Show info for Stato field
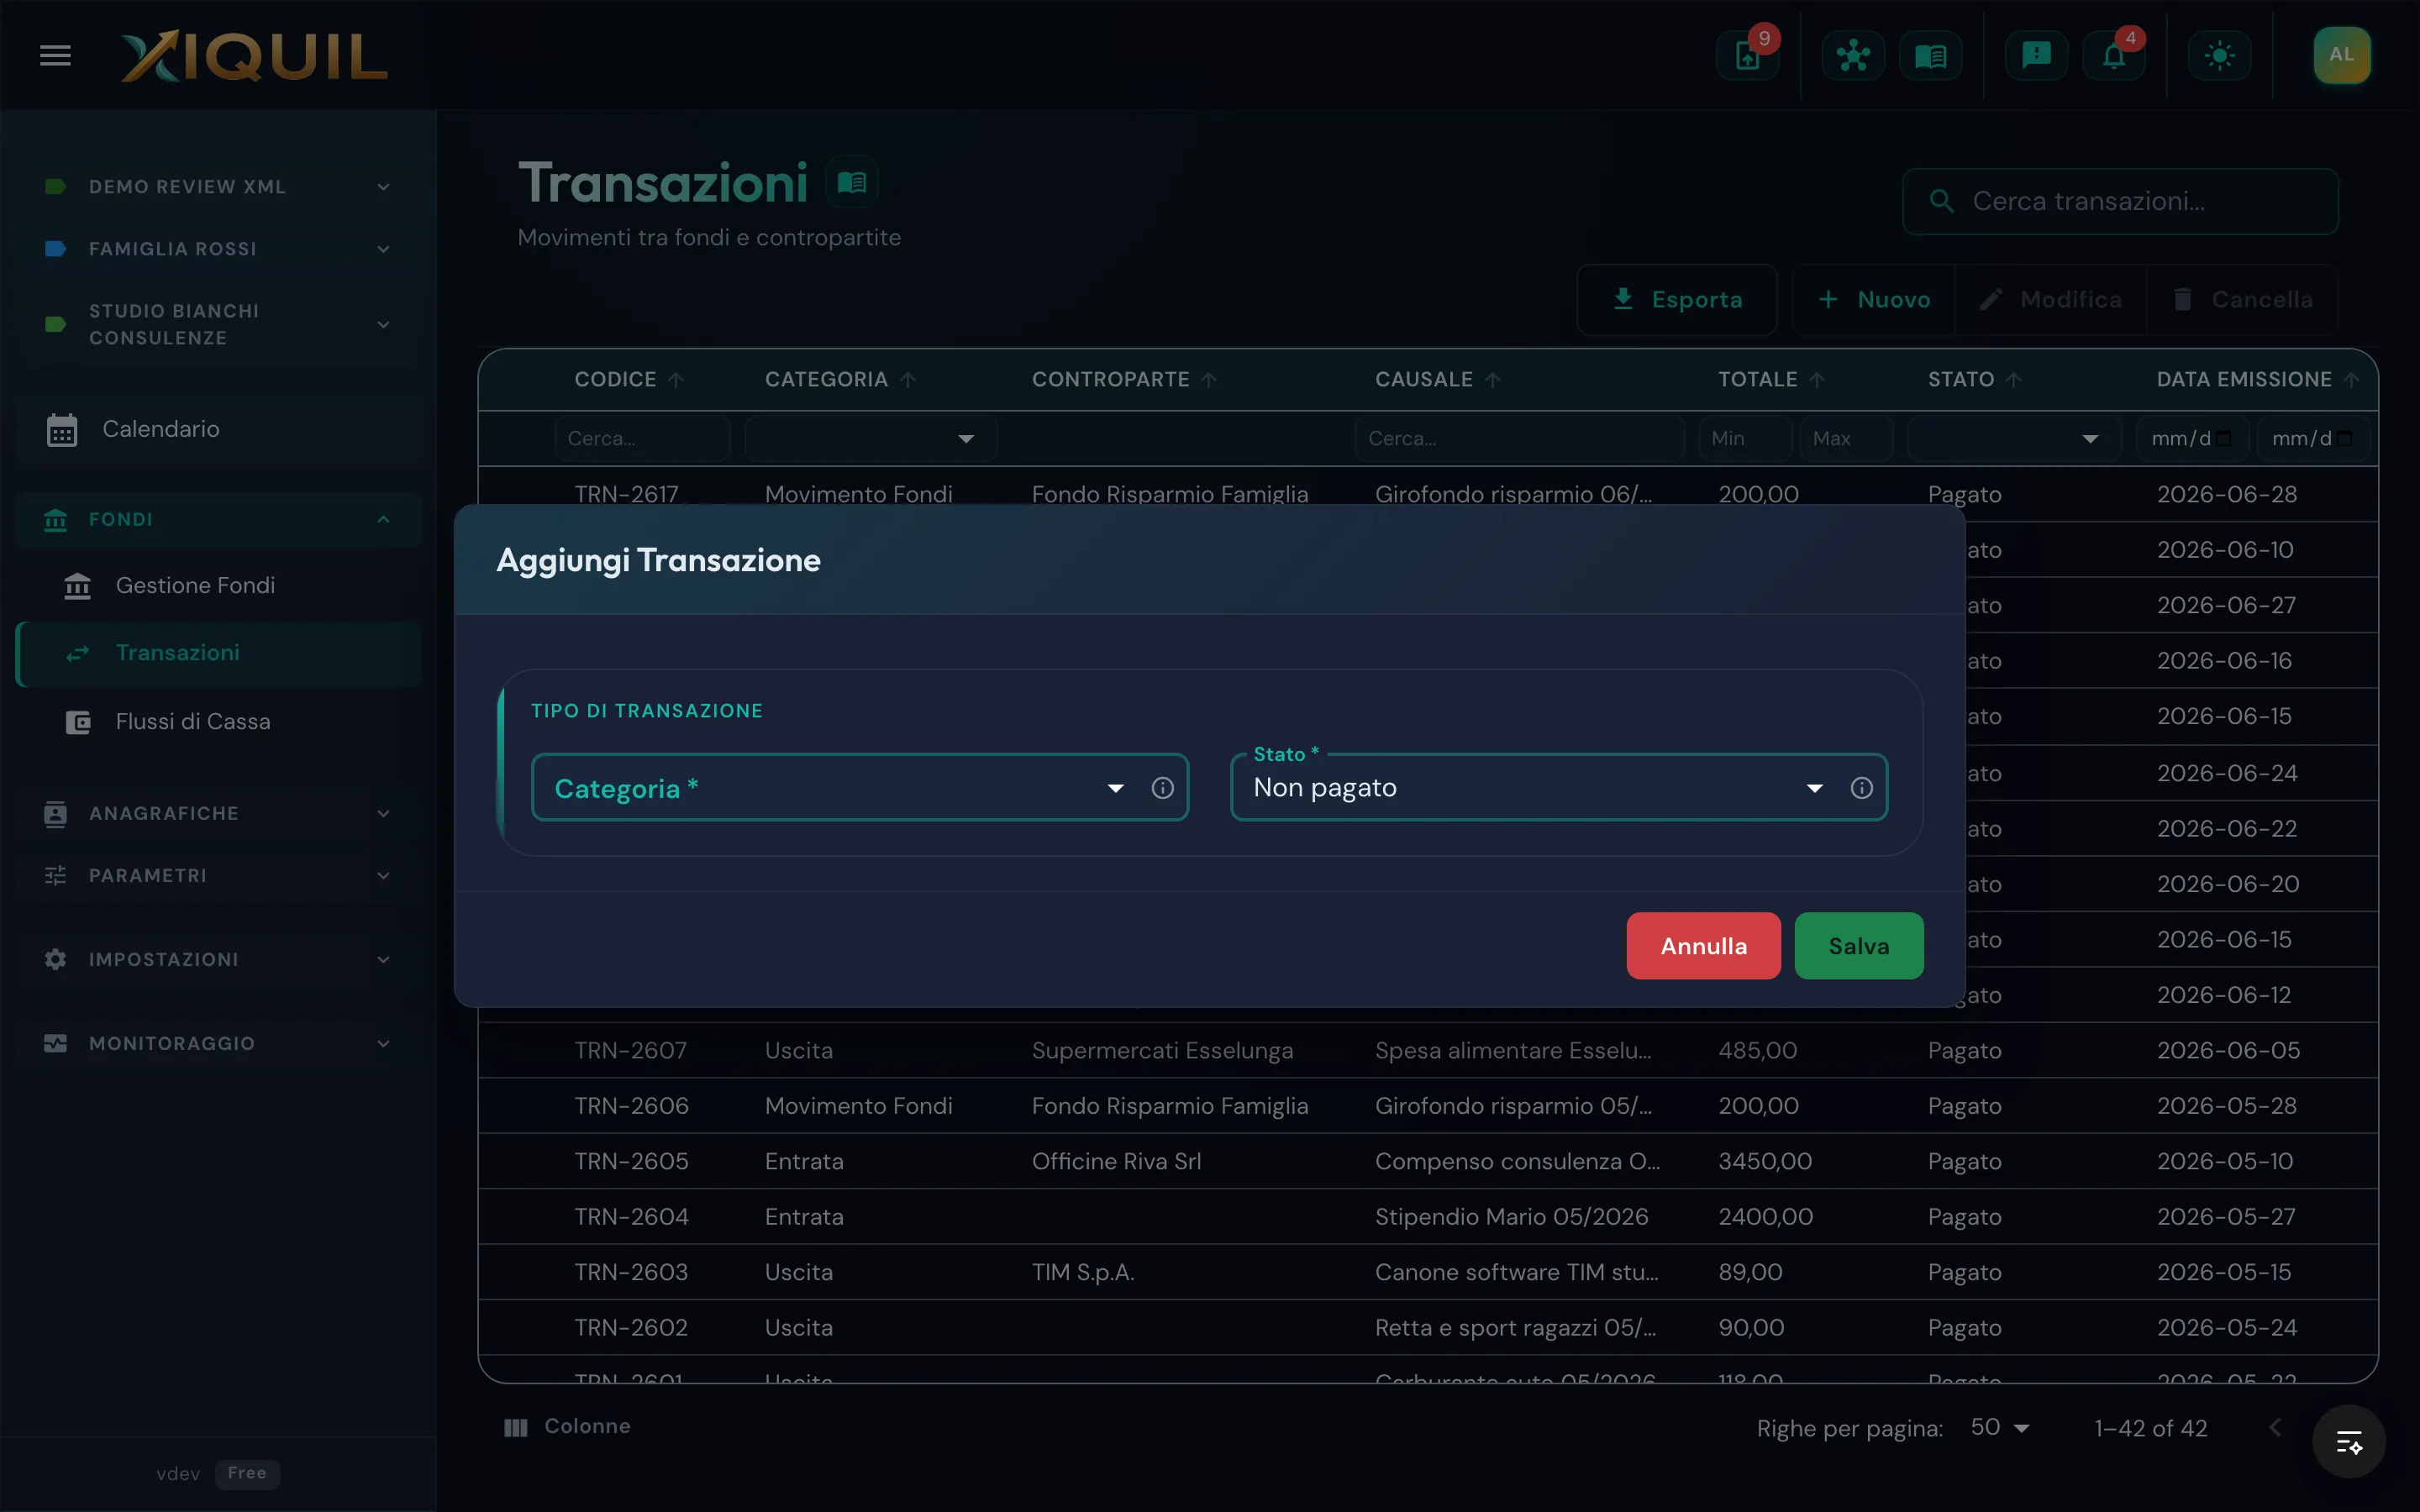The image size is (2420, 1512). coord(1861,788)
